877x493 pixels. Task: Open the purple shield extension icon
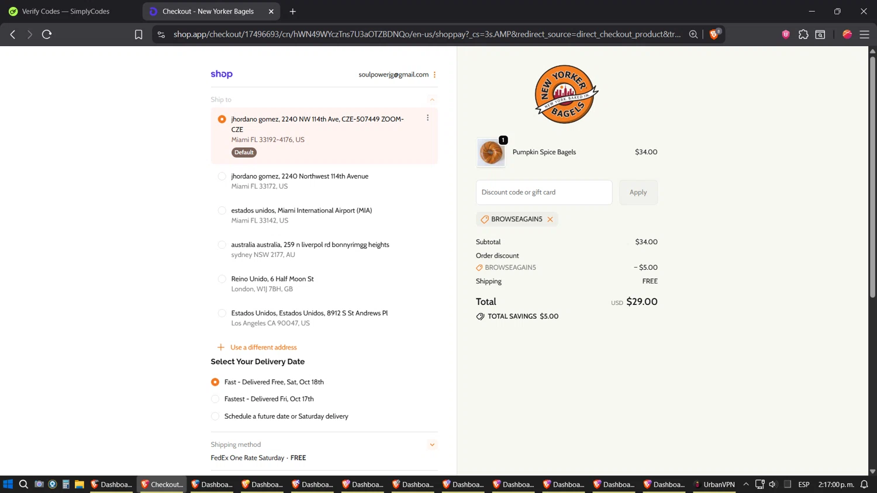[786, 34]
